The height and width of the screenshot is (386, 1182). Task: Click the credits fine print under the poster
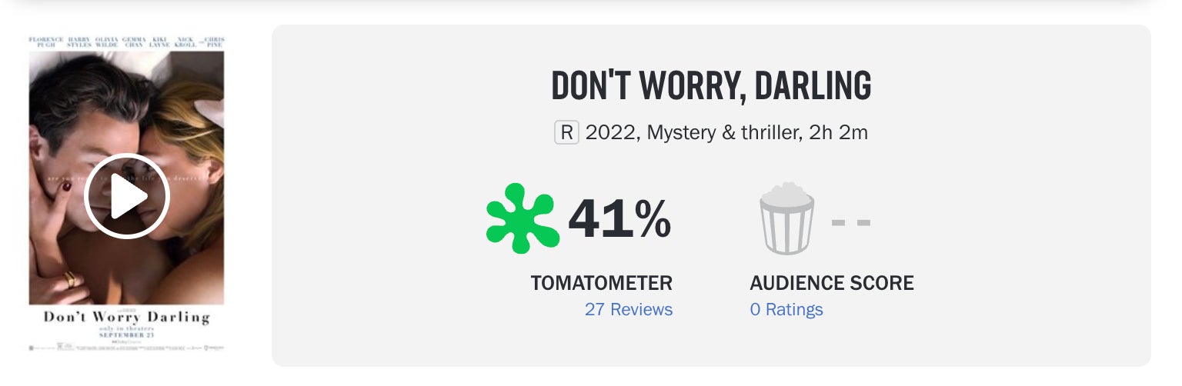pos(126,348)
